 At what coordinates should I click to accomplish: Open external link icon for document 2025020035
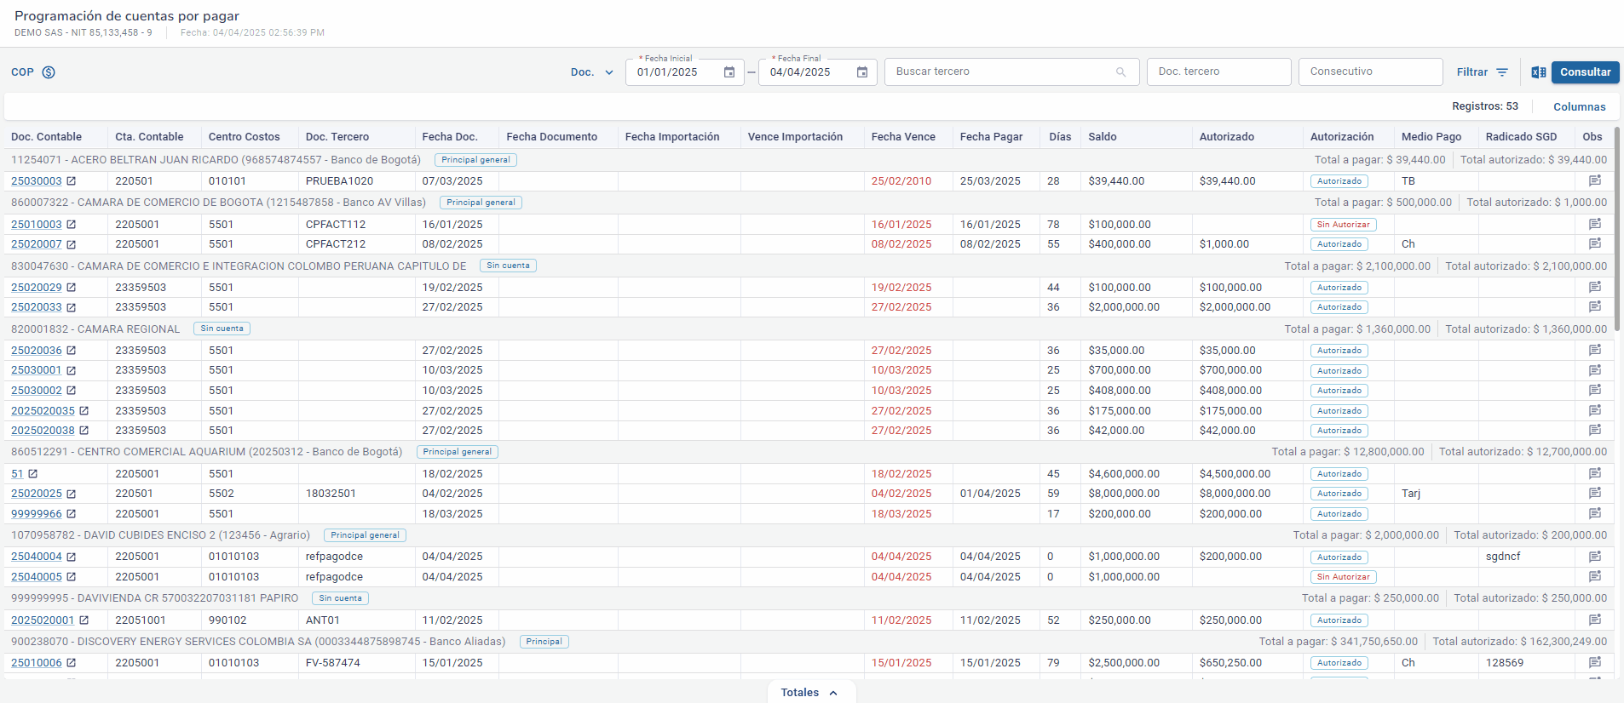coord(84,411)
